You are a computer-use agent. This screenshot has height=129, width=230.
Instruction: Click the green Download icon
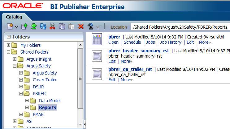pyautogui.click(x=34, y=26)
